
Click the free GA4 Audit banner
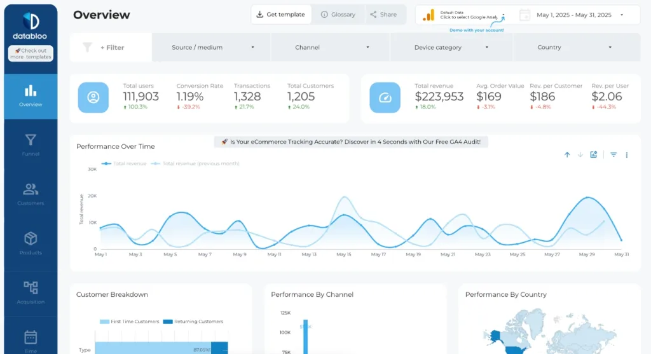tap(351, 142)
